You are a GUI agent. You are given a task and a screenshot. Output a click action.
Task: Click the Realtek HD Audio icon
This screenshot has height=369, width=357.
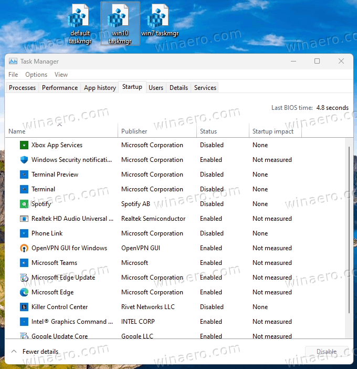click(x=24, y=219)
